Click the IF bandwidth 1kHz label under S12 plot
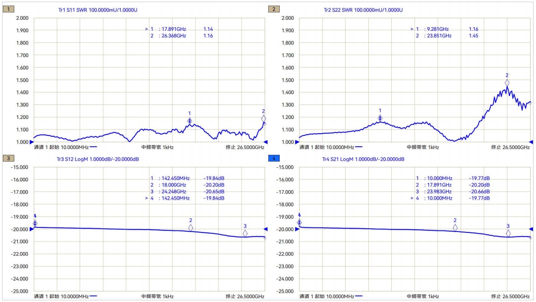Screen dimensions: 536x302 pyautogui.click(x=158, y=296)
